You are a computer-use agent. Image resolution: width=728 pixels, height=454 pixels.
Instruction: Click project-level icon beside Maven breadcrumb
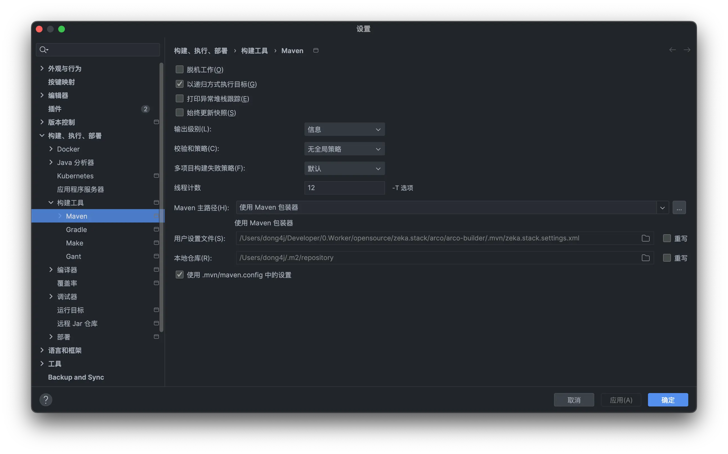pyautogui.click(x=316, y=50)
